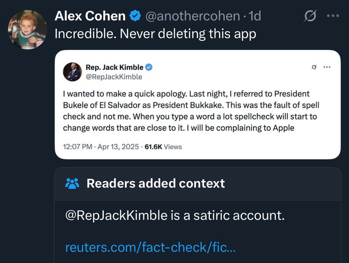Image resolution: width=349 pixels, height=263 pixels.
Task: Click the 61.6K Views count
Action: [x=163, y=147]
